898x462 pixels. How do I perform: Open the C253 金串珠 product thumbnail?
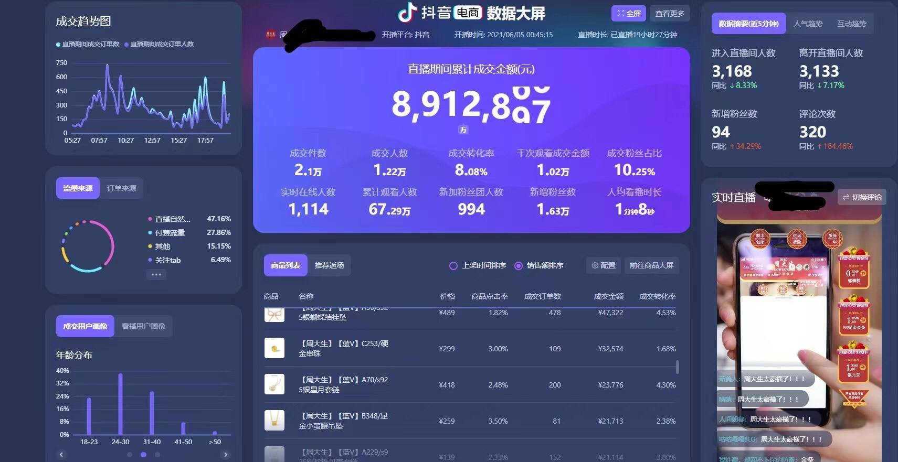coord(274,348)
